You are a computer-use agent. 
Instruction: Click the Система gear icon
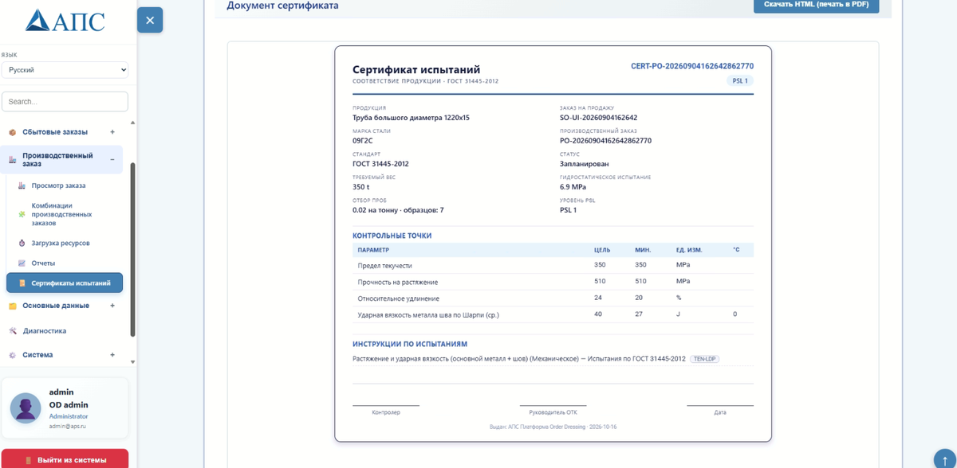(x=12, y=355)
